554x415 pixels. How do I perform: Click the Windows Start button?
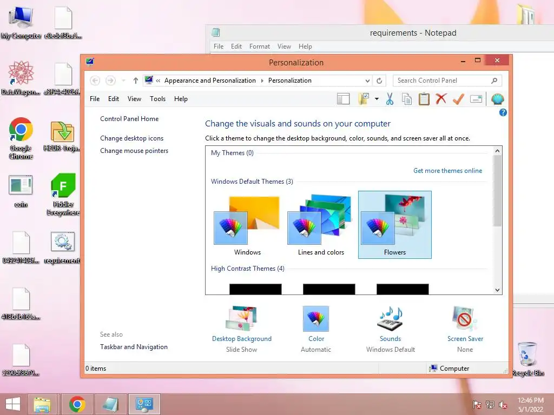13,404
